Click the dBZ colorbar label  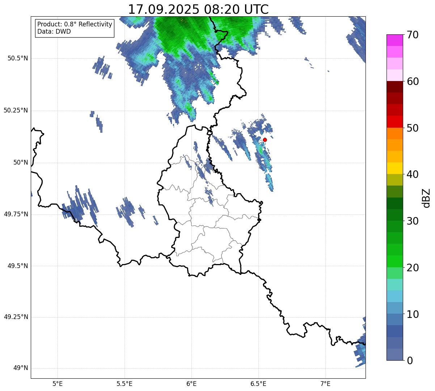pos(426,198)
